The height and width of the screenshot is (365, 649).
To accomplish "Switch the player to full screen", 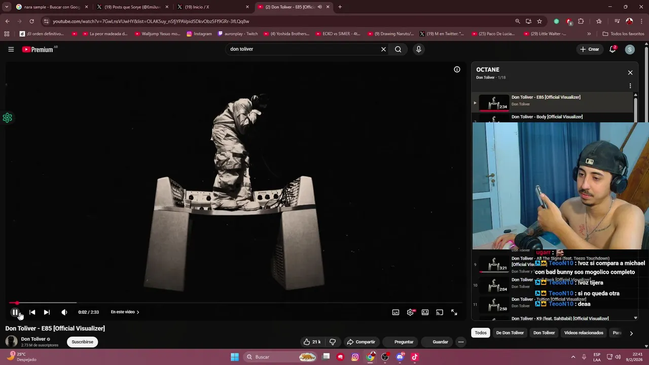I will [x=454, y=312].
